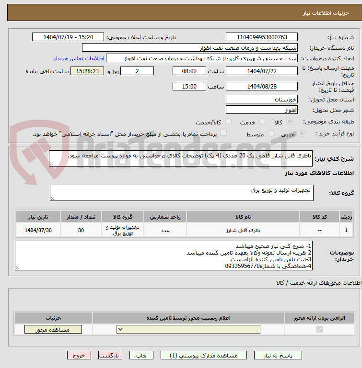Screen dimensions: 362x368
Task: Select the کالا radio button
Action: tap(290, 122)
